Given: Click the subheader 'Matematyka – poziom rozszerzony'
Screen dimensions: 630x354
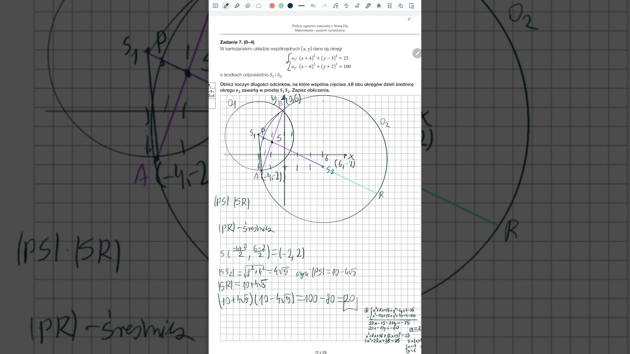Looking at the screenshot, I should tap(320, 30).
